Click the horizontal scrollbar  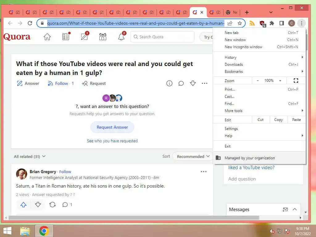pyautogui.click(x=134, y=218)
